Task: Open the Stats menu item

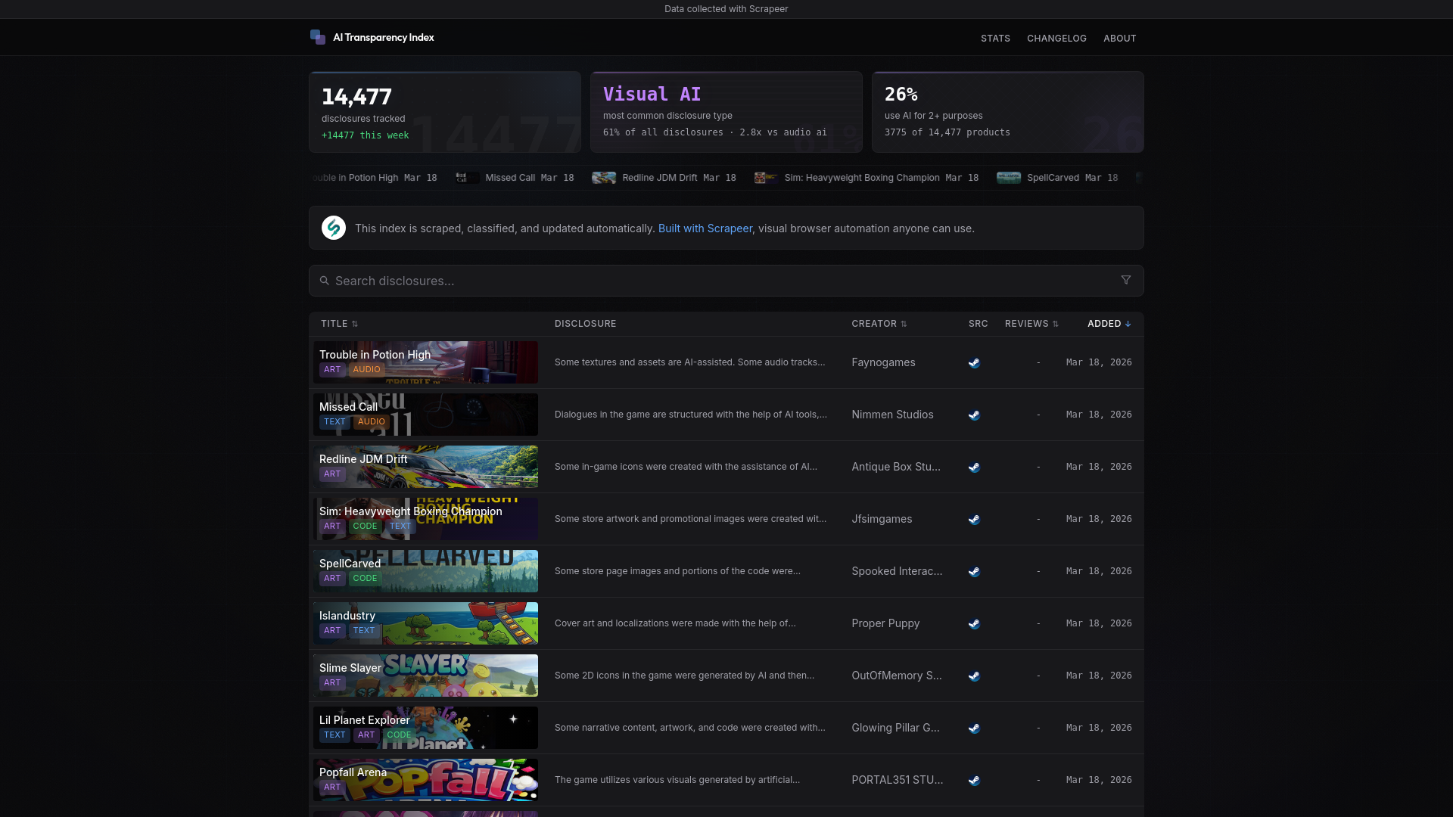Action: tap(995, 39)
